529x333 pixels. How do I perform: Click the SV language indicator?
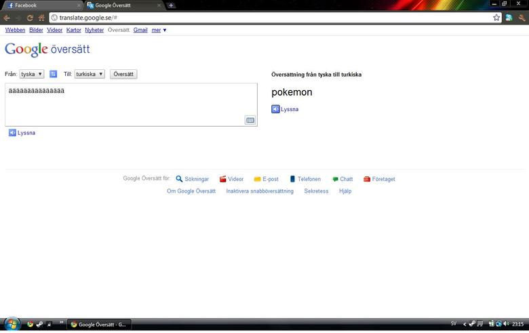click(454, 324)
